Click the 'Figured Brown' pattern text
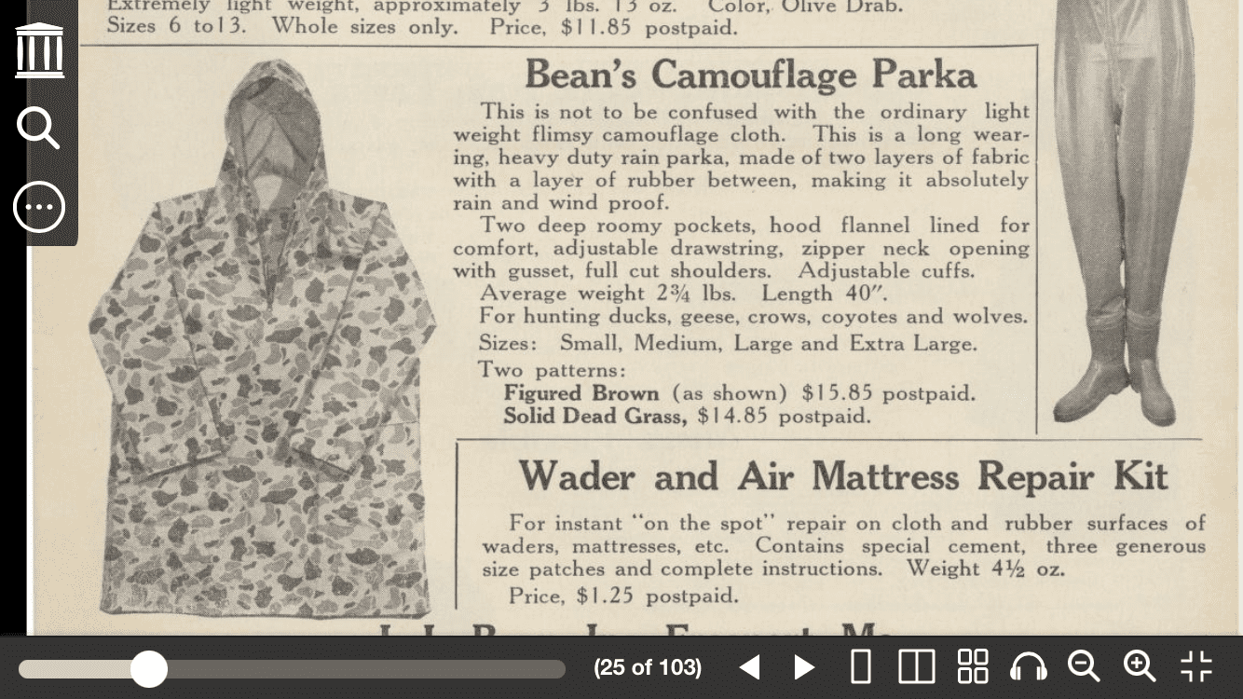This screenshot has height=699, width=1243. point(581,393)
